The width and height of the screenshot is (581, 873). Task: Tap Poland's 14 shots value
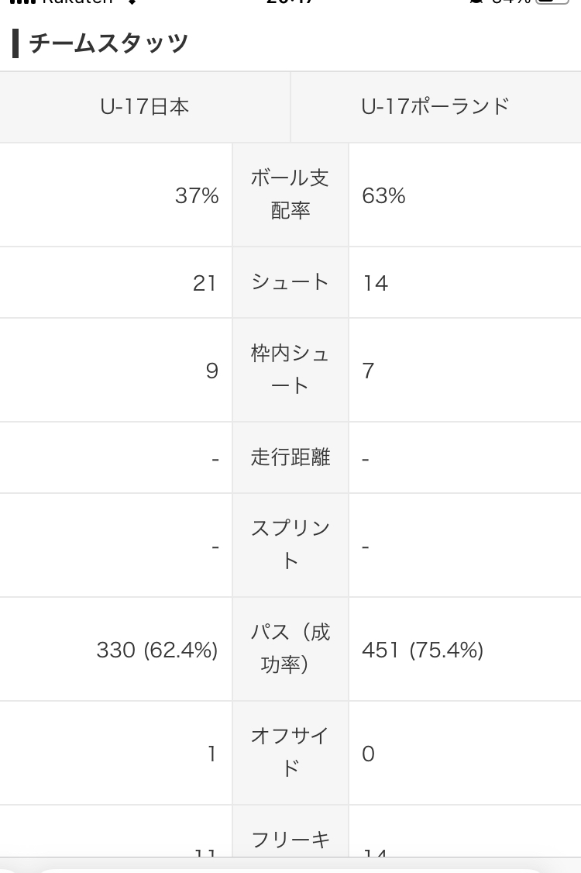[x=375, y=283]
